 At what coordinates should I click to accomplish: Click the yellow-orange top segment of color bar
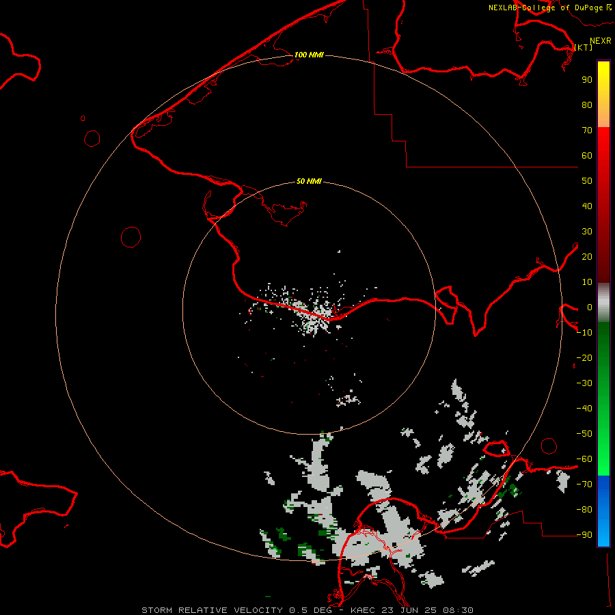point(603,94)
